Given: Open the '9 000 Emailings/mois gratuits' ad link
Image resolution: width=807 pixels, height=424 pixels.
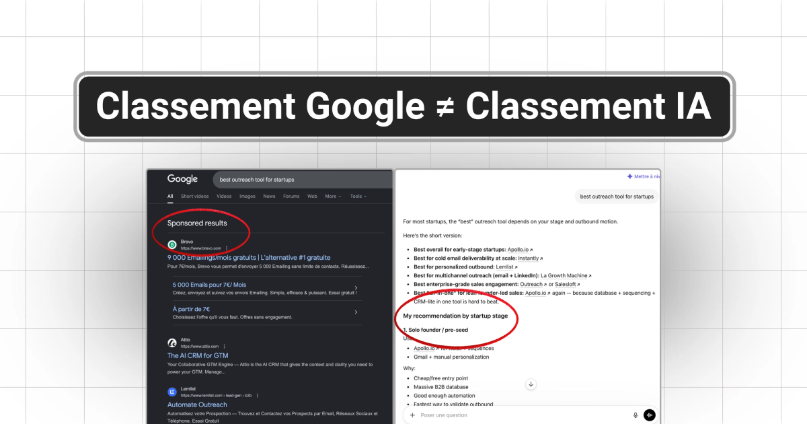Looking at the screenshot, I should click(x=249, y=257).
